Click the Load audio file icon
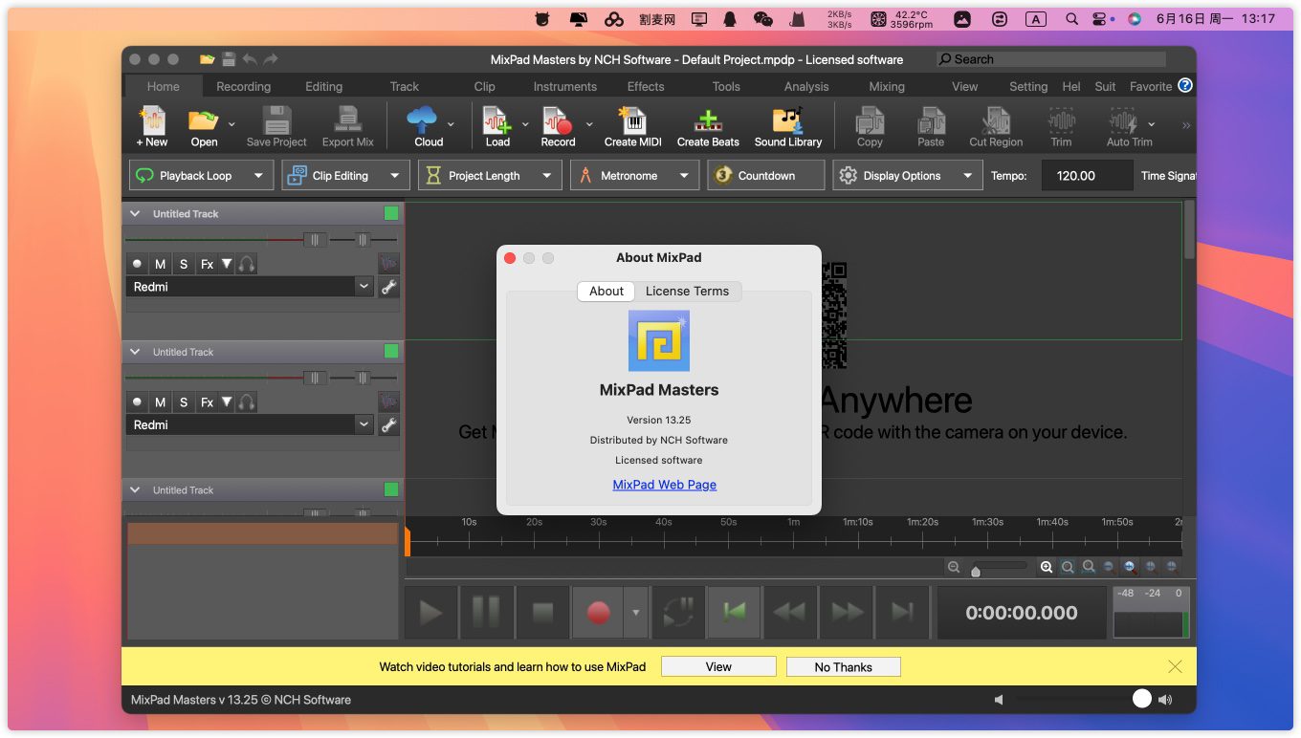 point(496,121)
